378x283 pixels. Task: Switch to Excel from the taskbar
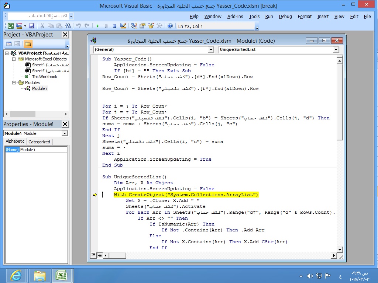(x=62, y=276)
